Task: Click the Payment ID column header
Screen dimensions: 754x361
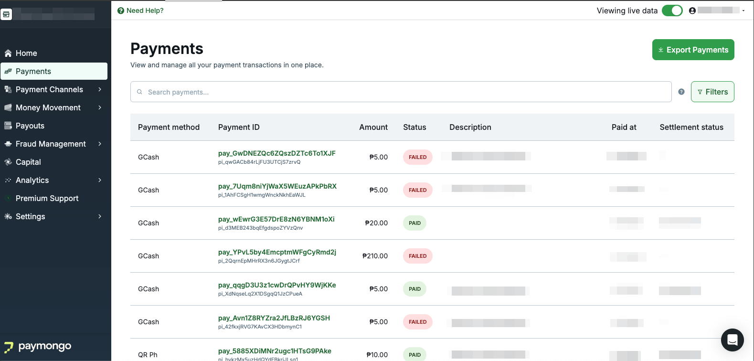Action: click(239, 127)
